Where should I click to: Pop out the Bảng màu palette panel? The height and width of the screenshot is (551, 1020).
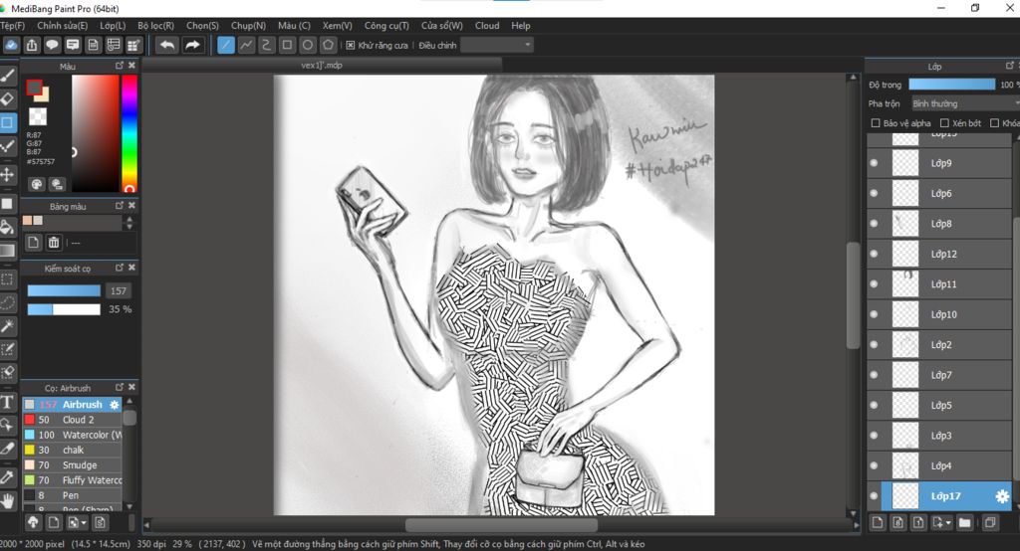pos(120,205)
